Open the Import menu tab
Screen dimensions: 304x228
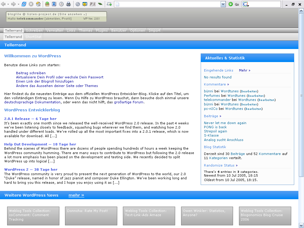[154, 31]
